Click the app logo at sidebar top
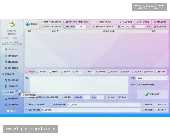 (x=12, y=25)
